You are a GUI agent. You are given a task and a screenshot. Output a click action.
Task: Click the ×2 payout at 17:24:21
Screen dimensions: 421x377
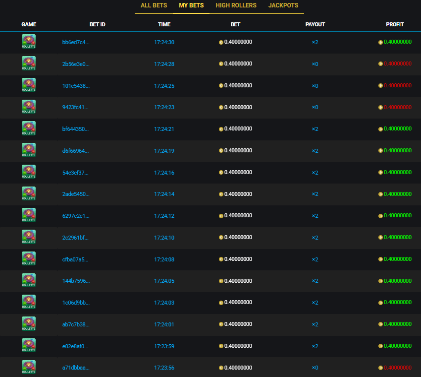315,129
